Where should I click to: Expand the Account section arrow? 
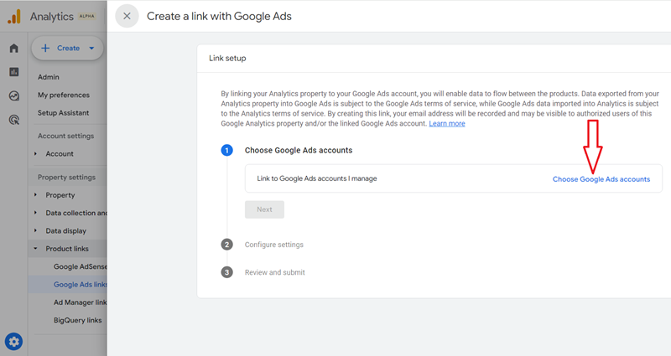(x=35, y=154)
